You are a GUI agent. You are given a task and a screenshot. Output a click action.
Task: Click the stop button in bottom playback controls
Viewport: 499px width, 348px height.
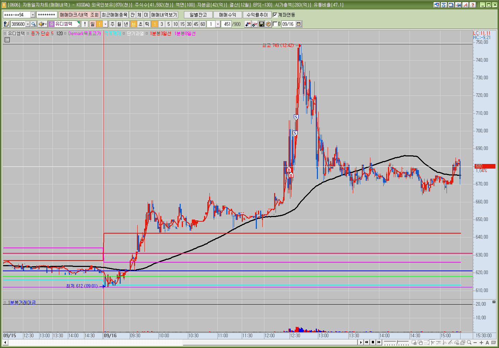coord(373,342)
